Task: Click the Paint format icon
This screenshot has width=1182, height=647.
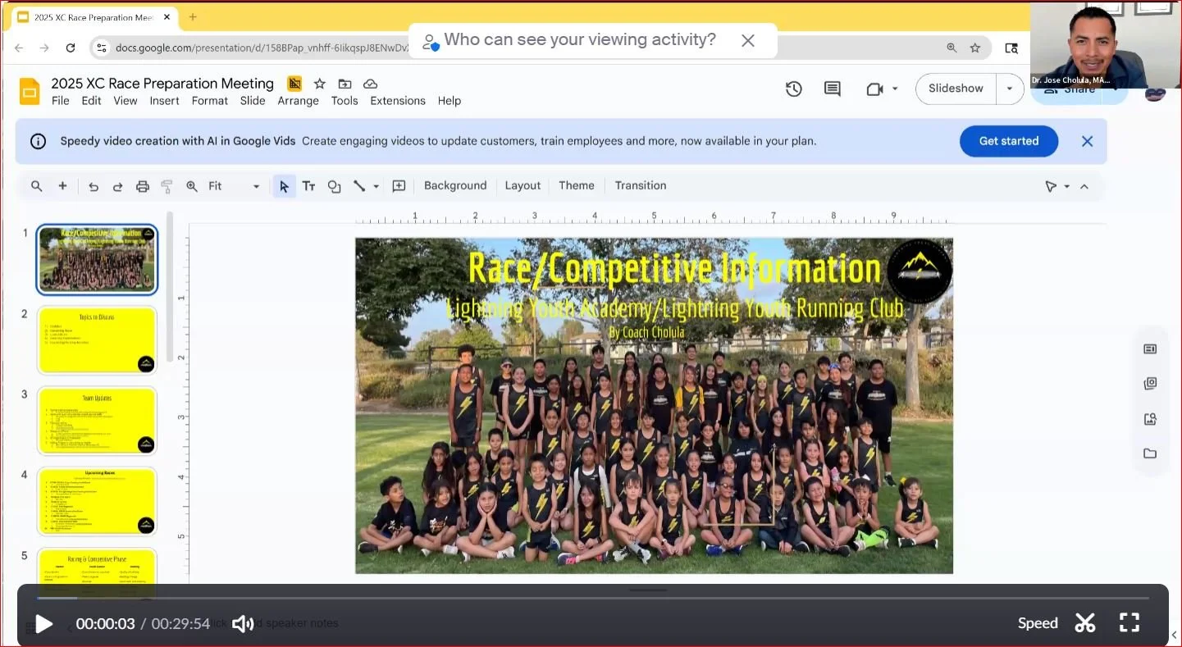Action: (x=167, y=186)
